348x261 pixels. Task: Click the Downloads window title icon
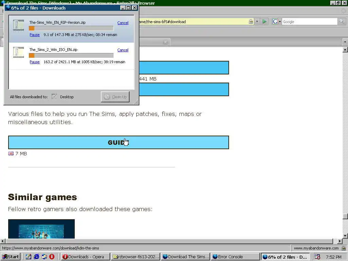pos(8,8)
